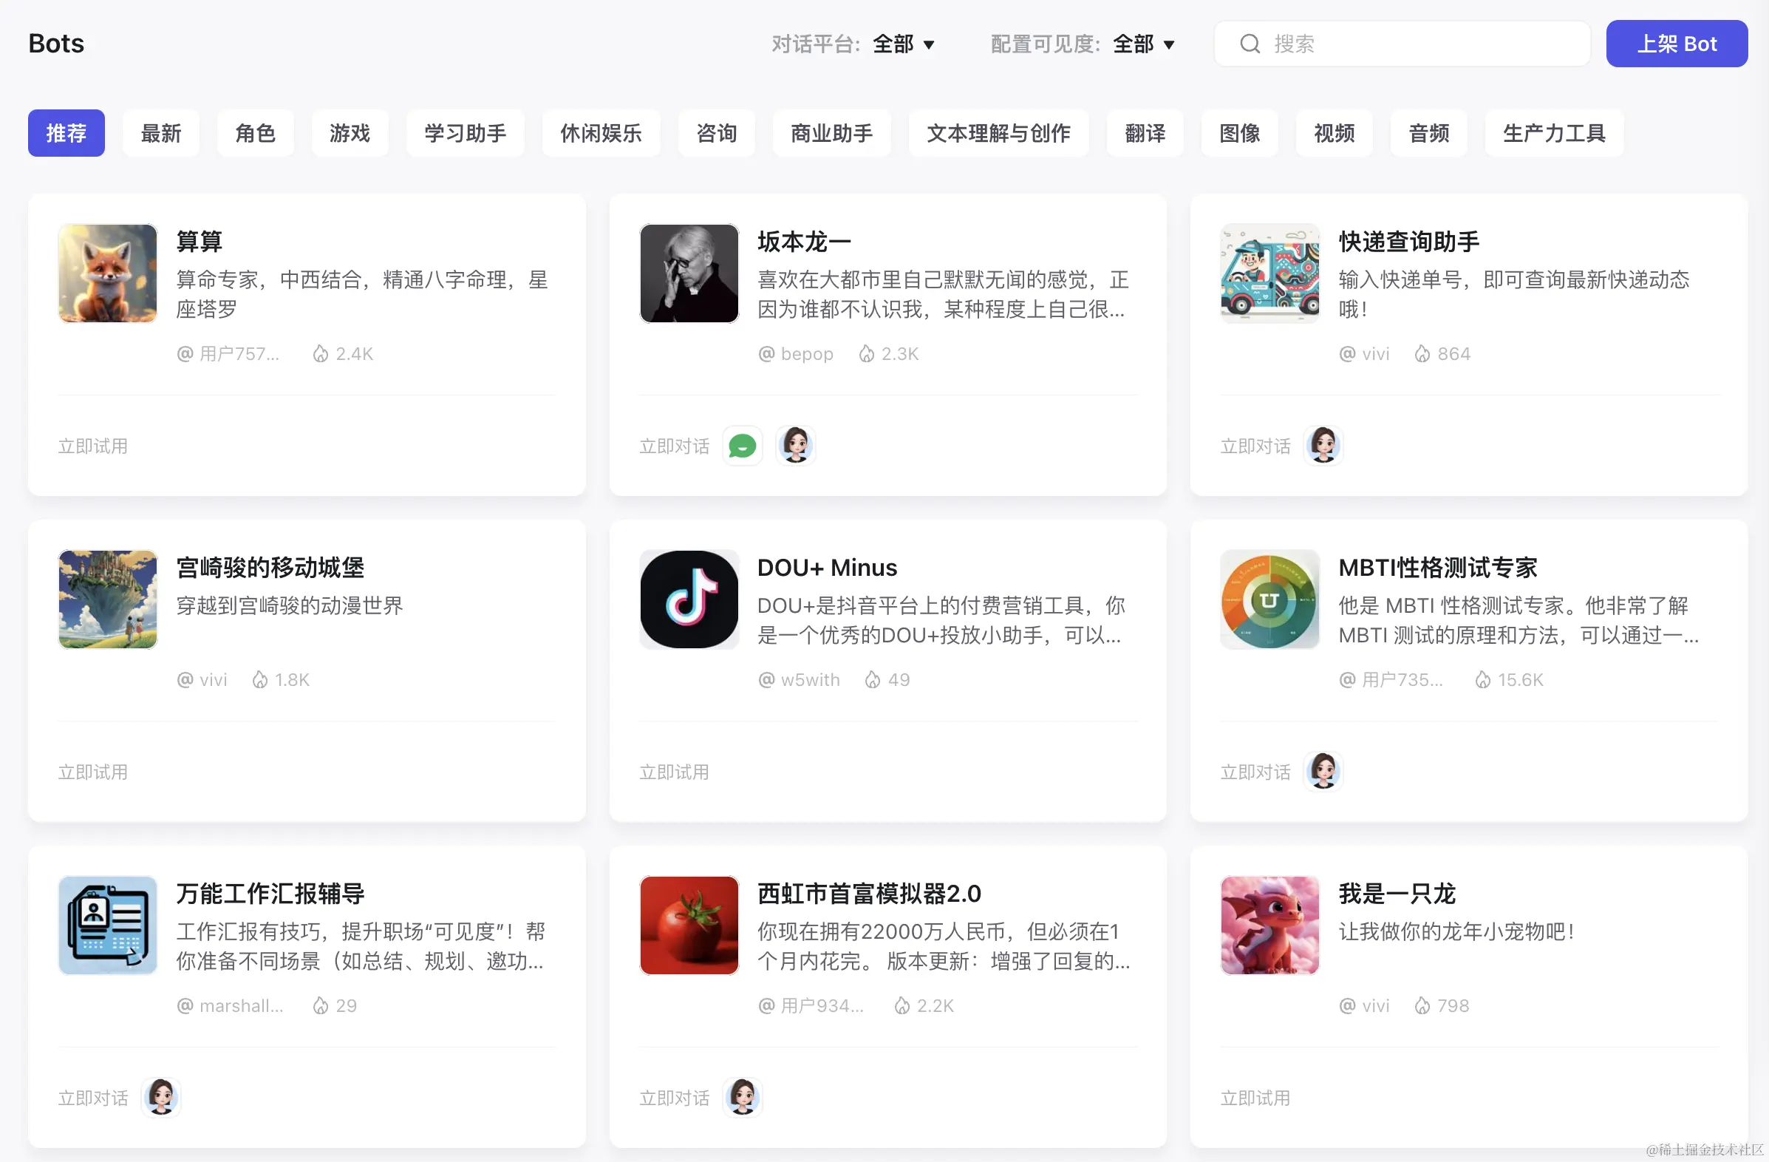Click 立即试用 on the 算算 card
The width and height of the screenshot is (1769, 1162).
click(x=93, y=446)
